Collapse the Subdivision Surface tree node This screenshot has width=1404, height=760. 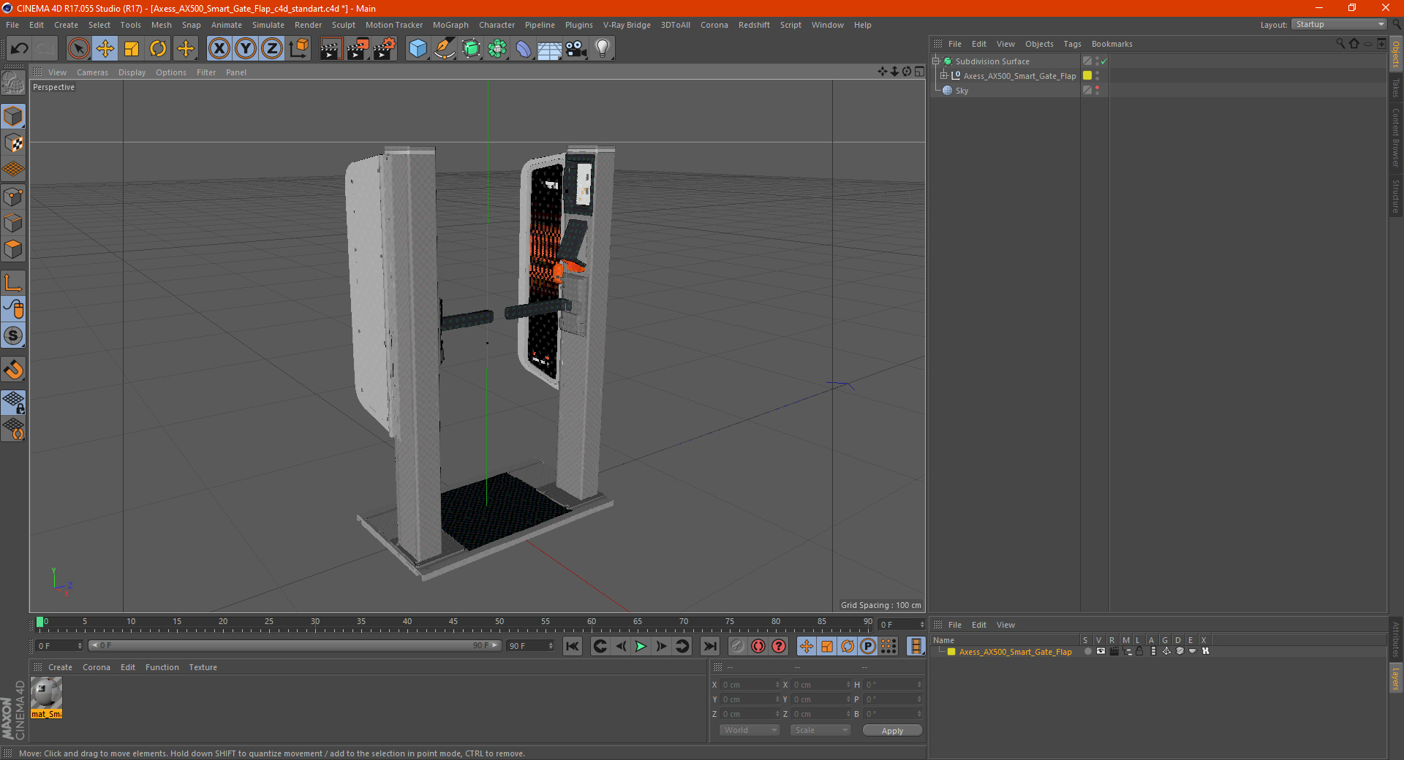tap(936, 61)
